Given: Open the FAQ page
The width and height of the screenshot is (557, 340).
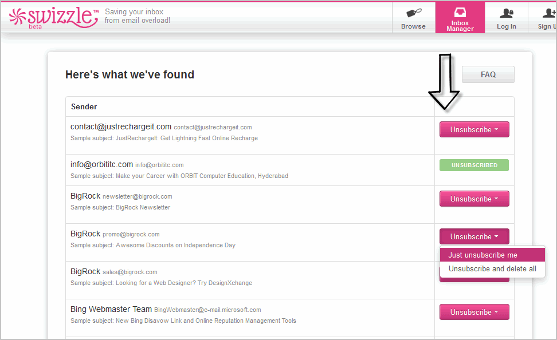Looking at the screenshot, I should (488, 74).
